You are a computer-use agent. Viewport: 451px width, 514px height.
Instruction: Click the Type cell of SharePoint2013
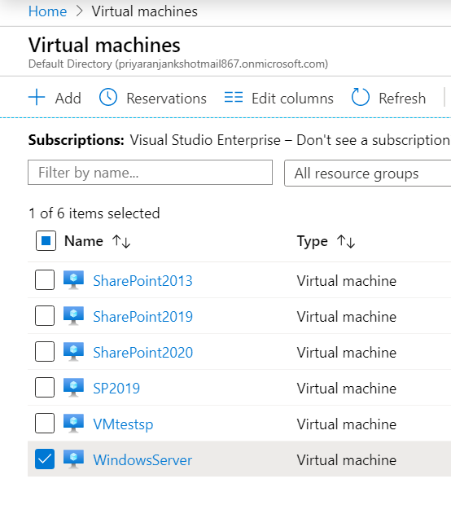click(347, 281)
